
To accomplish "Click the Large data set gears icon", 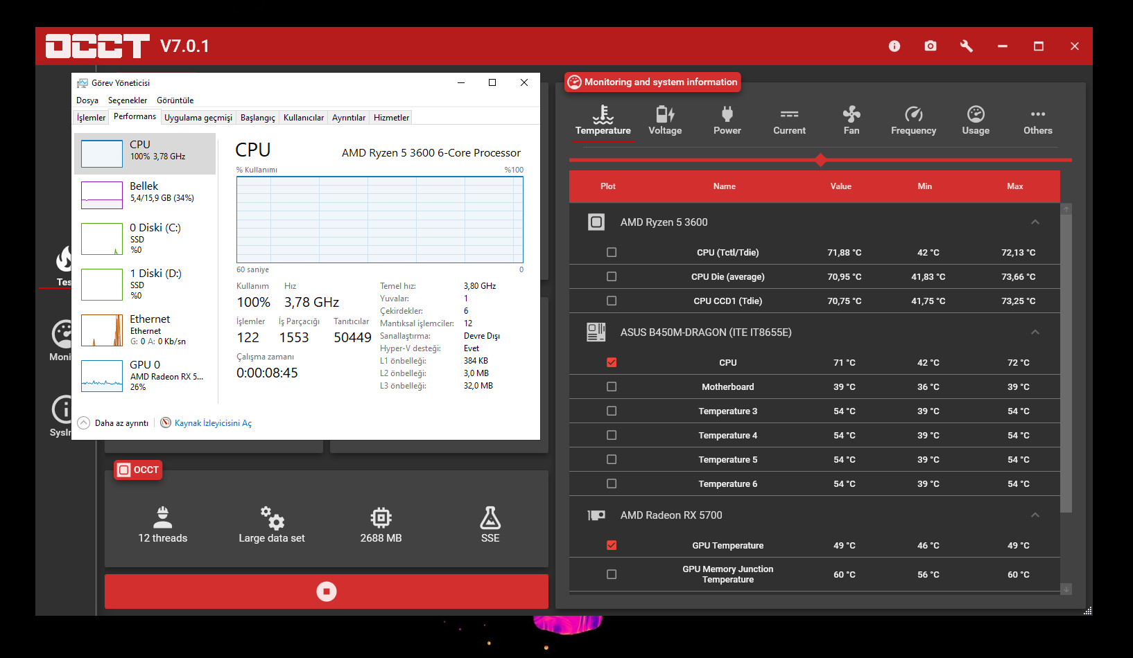I will point(272,517).
